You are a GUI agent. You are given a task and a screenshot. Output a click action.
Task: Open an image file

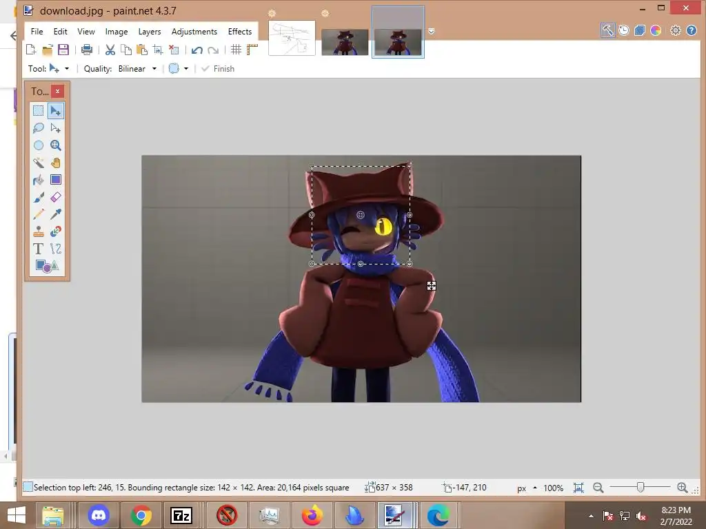coord(48,50)
